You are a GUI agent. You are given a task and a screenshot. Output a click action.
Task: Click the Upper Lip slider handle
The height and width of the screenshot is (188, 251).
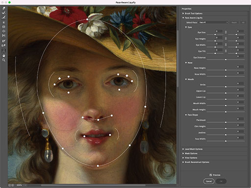(x=226, y=93)
